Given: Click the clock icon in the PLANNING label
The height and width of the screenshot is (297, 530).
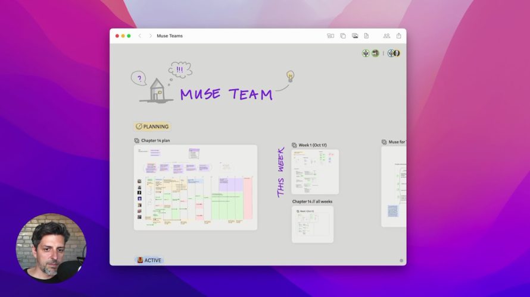Looking at the screenshot, I should pos(139,127).
